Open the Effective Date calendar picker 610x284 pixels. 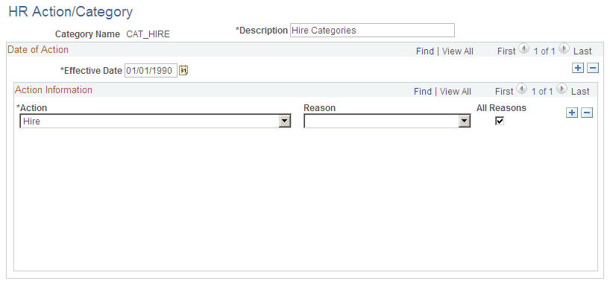tap(183, 70)
